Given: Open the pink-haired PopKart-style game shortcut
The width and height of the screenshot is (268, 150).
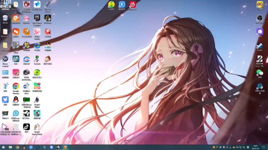Looking at the screenshot, I should pos(26,19).
